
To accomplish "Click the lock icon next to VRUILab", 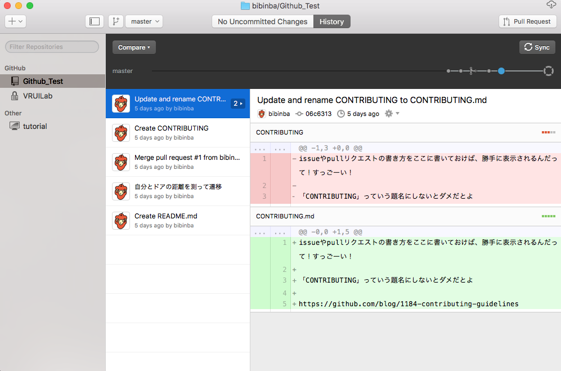I will (x=15, y=96).
